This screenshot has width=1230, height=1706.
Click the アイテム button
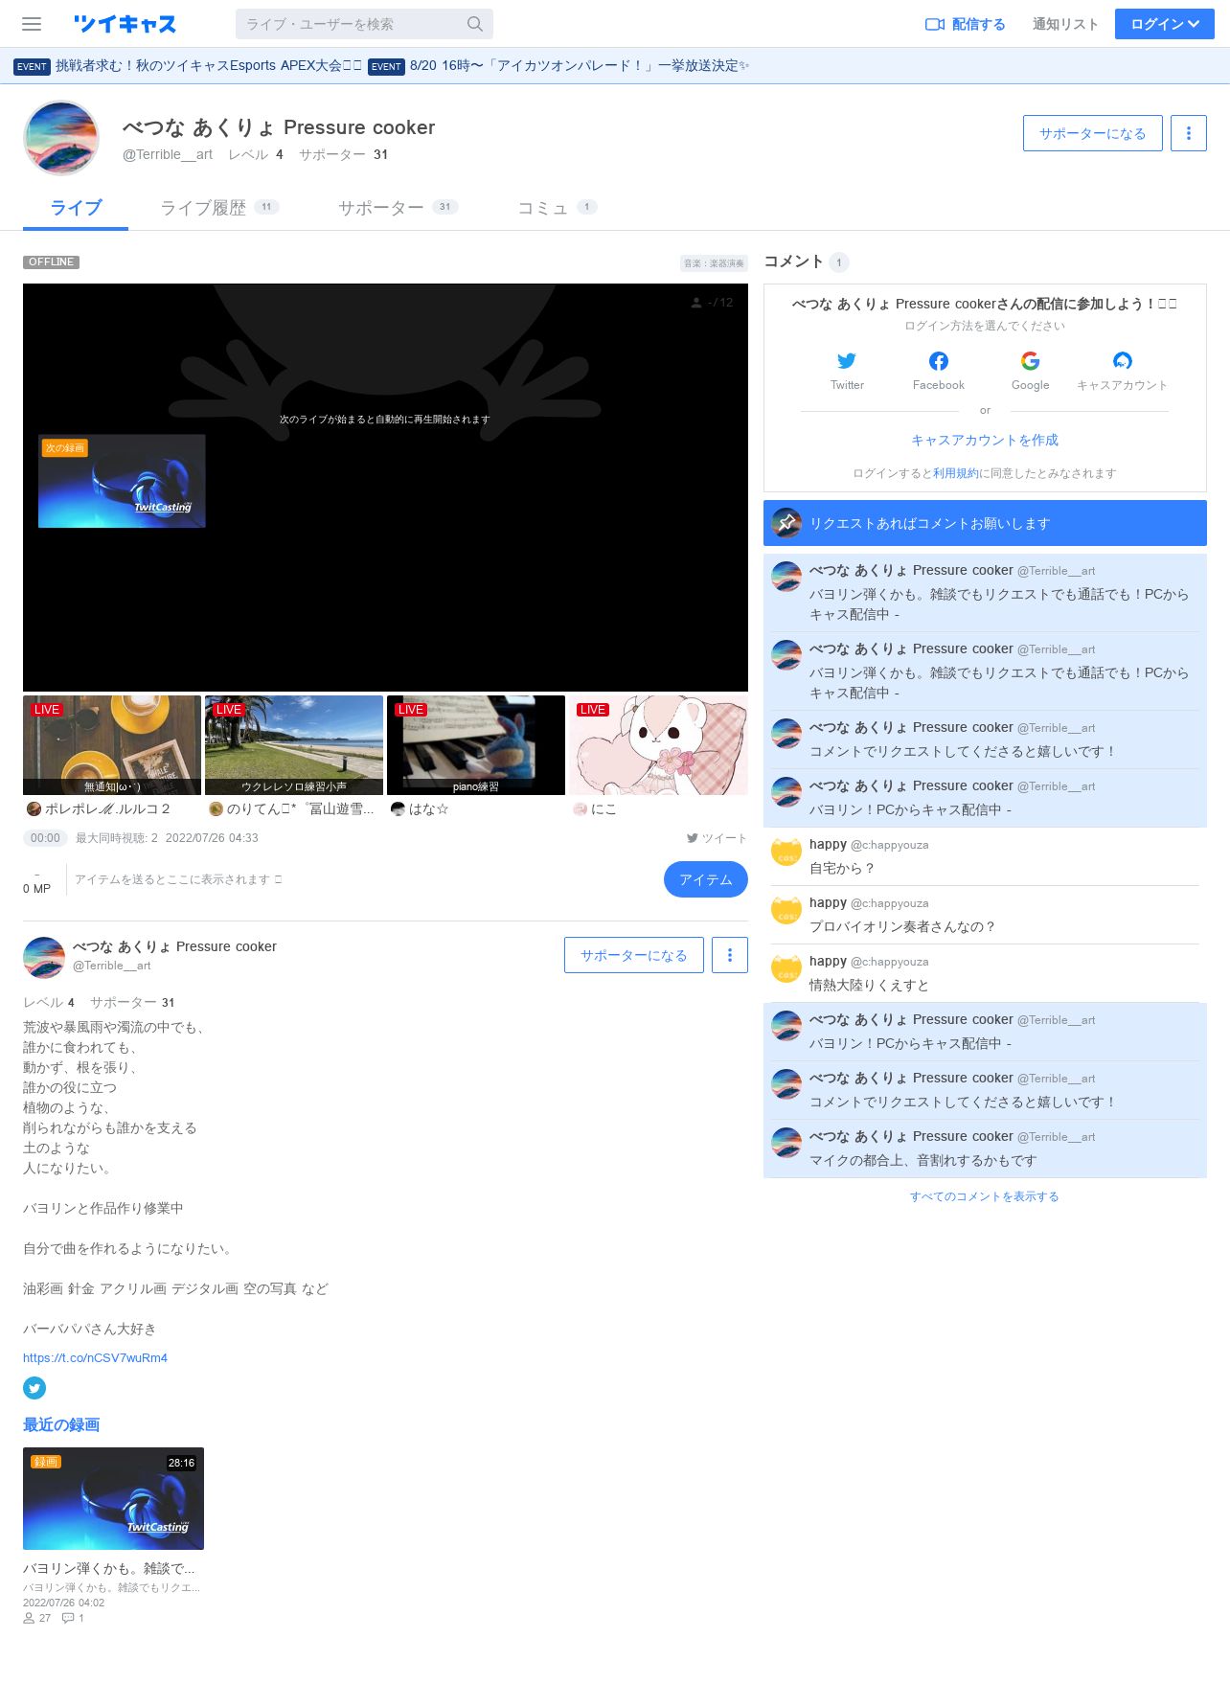706,879
